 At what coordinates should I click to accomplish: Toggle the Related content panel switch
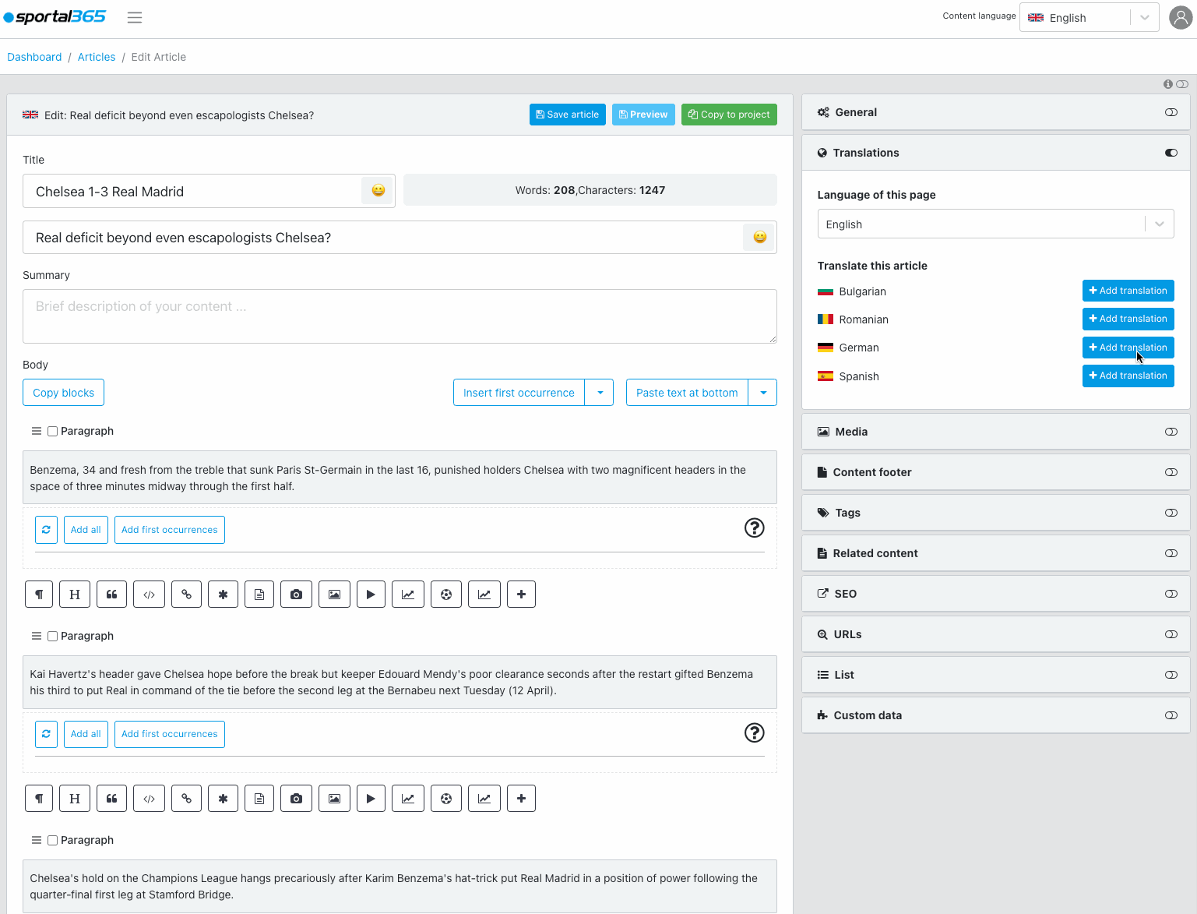click(x=1171, y=553)
